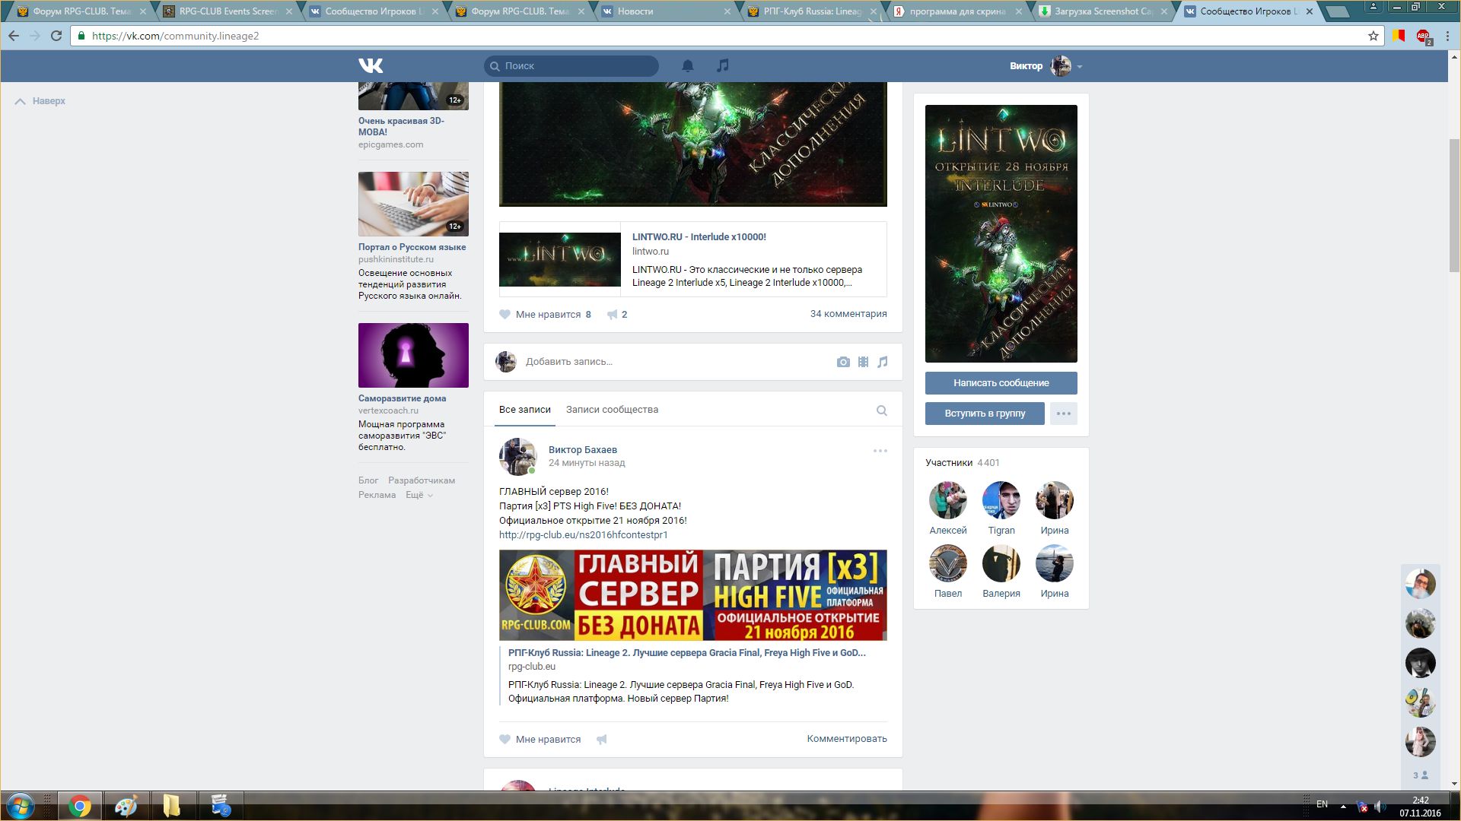
Task: Click AdBlock extension icon in toolbar
Action: [1423, 36]
